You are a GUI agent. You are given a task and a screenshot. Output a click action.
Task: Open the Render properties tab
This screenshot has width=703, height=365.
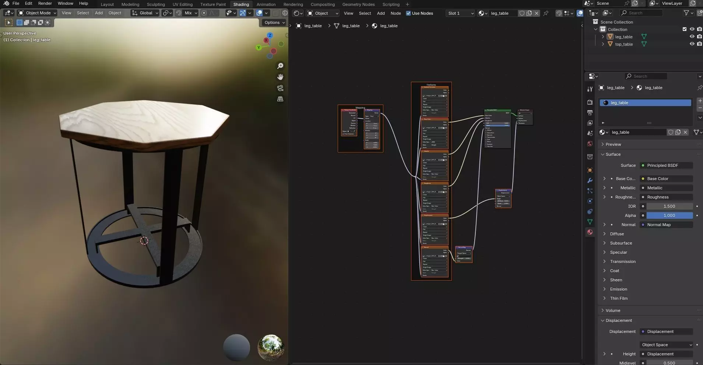click(590, 102)
